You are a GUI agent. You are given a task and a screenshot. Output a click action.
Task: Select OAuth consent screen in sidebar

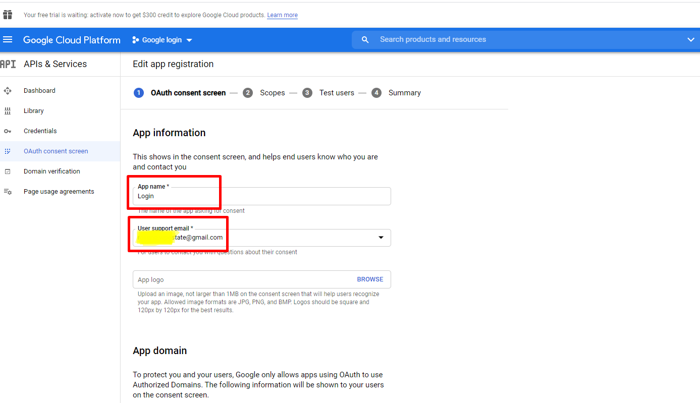coord(56,151)
